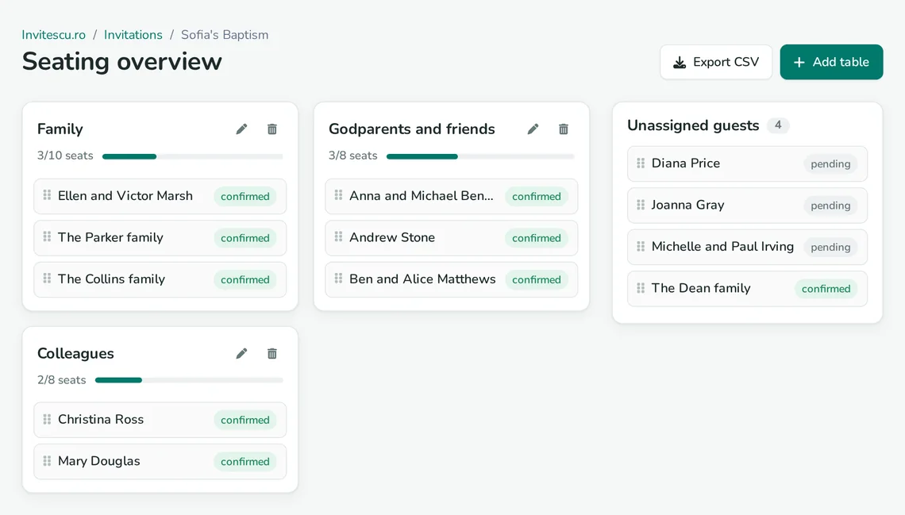Click the 3/8 seats label
This screenshot has height=515, width=905.
pyautogui.click(x=352, y=156)
